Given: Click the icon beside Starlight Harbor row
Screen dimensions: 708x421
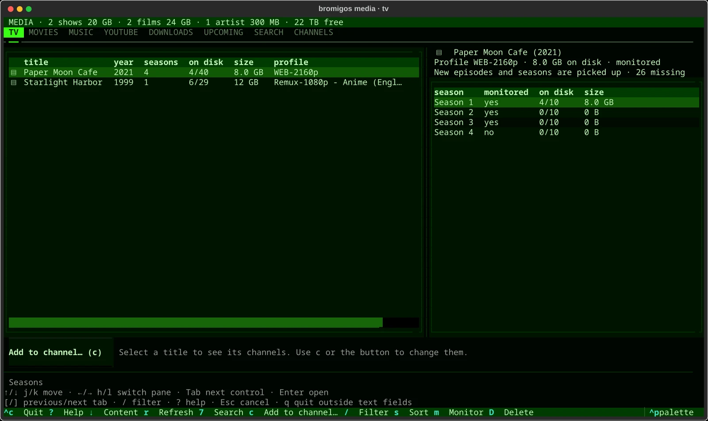Looking at the screenshot, I should [14, 83].
